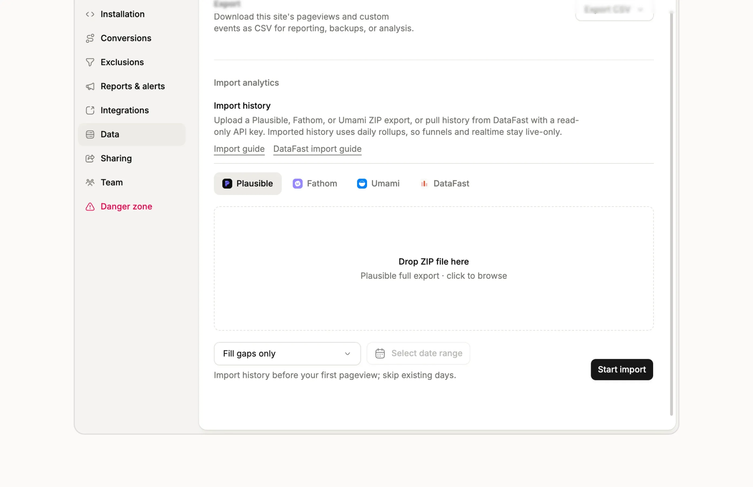Select the DataFast import tab
The height and width of the screenshot is (487, 753).
tap(444, 184)
